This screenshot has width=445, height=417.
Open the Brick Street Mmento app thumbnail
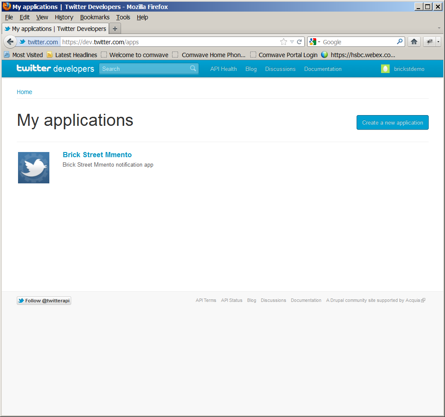tap(33, 167)
